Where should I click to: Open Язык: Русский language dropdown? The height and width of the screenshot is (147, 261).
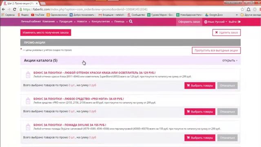point(215,22)
